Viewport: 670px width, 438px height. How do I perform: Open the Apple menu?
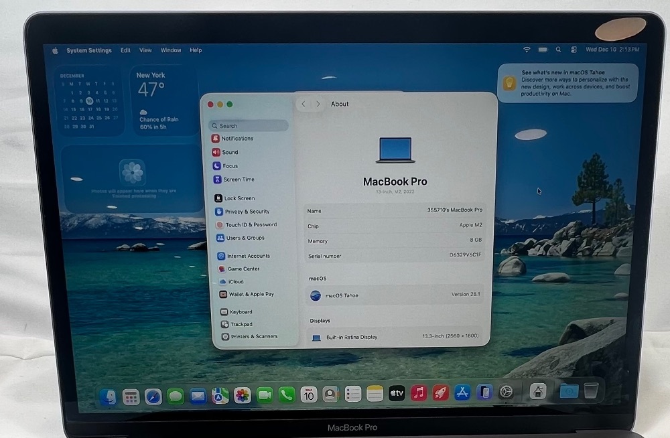click(x=56, y=50)
